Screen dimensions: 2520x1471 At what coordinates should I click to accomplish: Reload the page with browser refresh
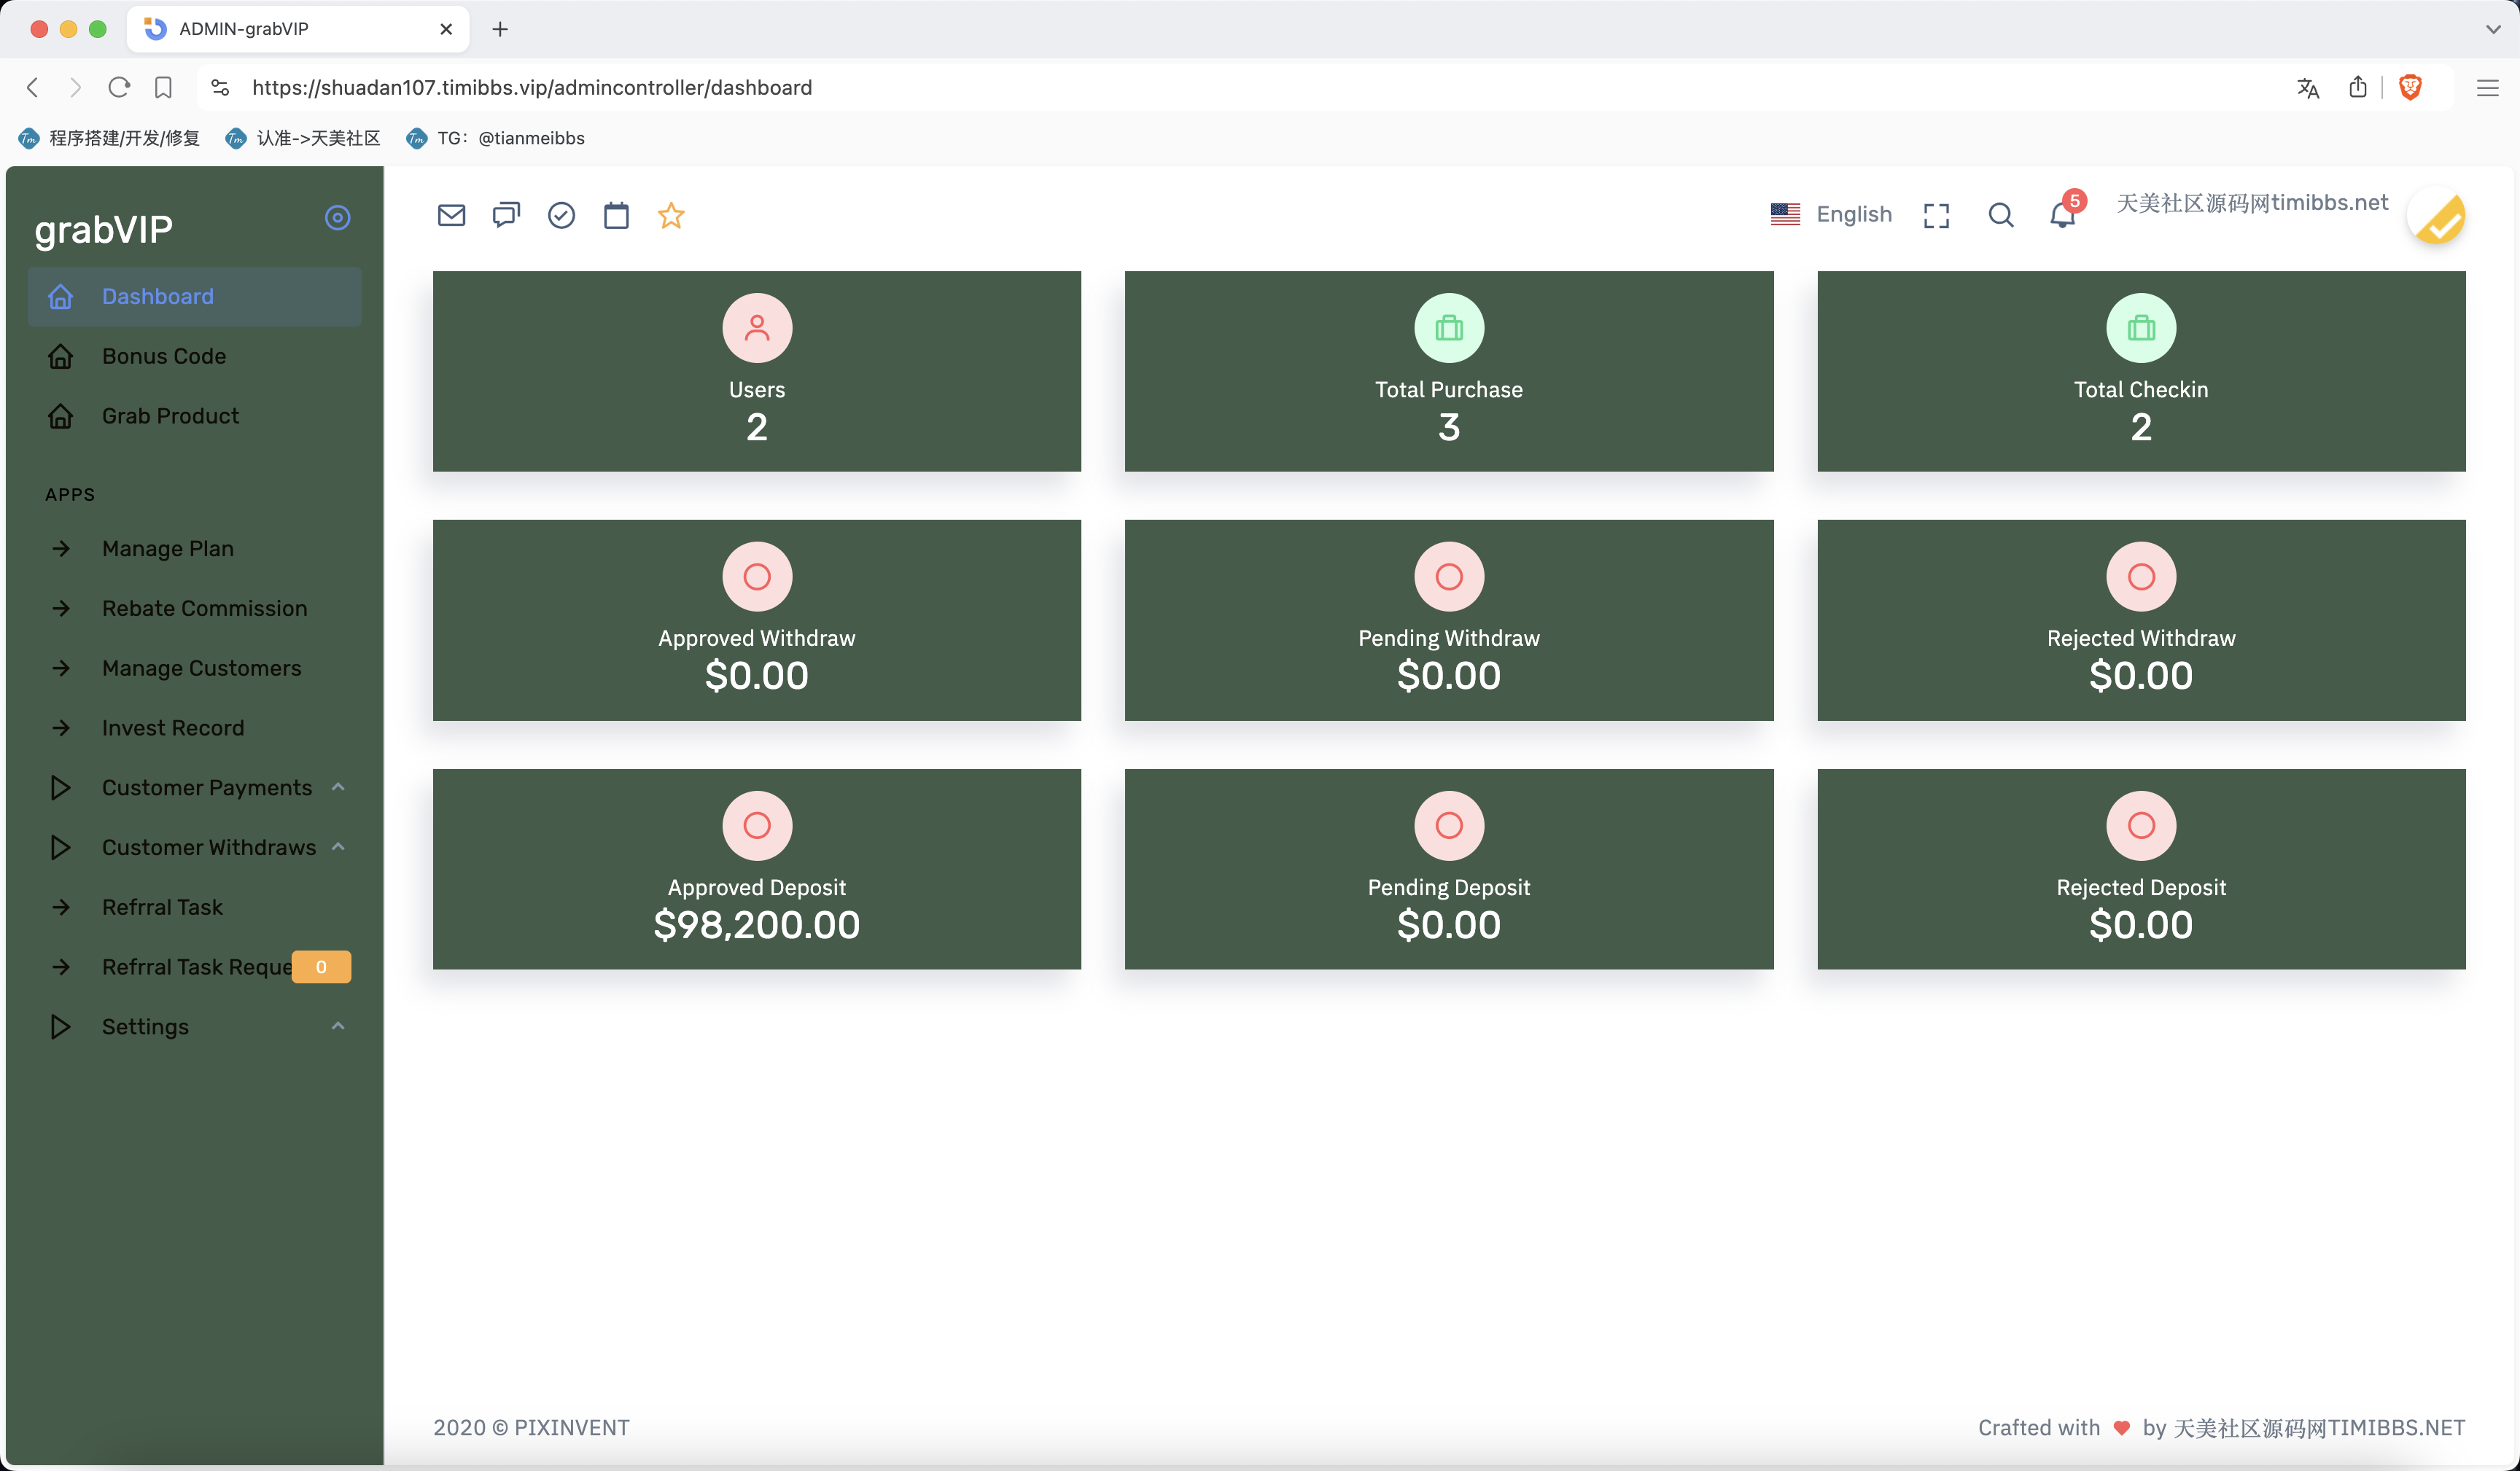pos(119,88)
